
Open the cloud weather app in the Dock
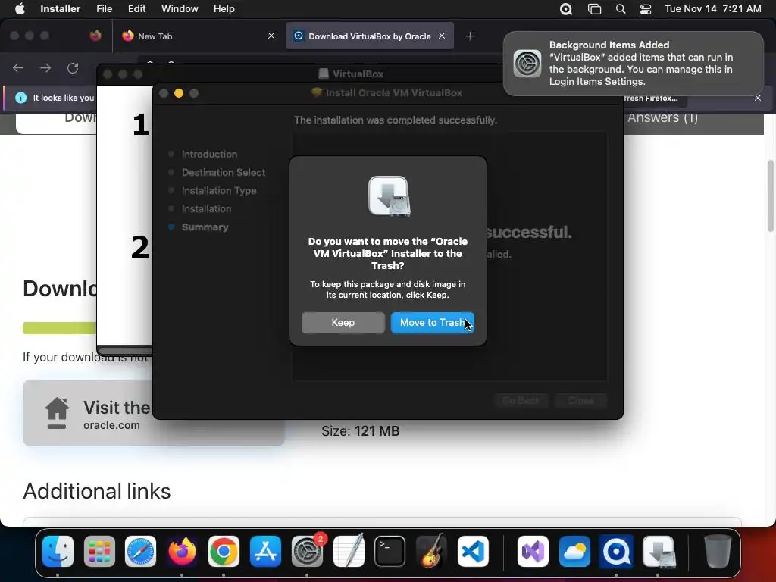coord(574,551)
